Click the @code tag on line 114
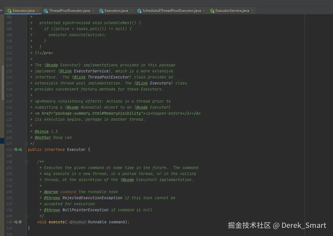 click(52, 65)
